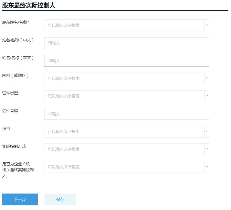Viewport: 231px width, 210px height.
Task: Click the 股东姓名/名称 required field label
Action: tap(15, 22)
